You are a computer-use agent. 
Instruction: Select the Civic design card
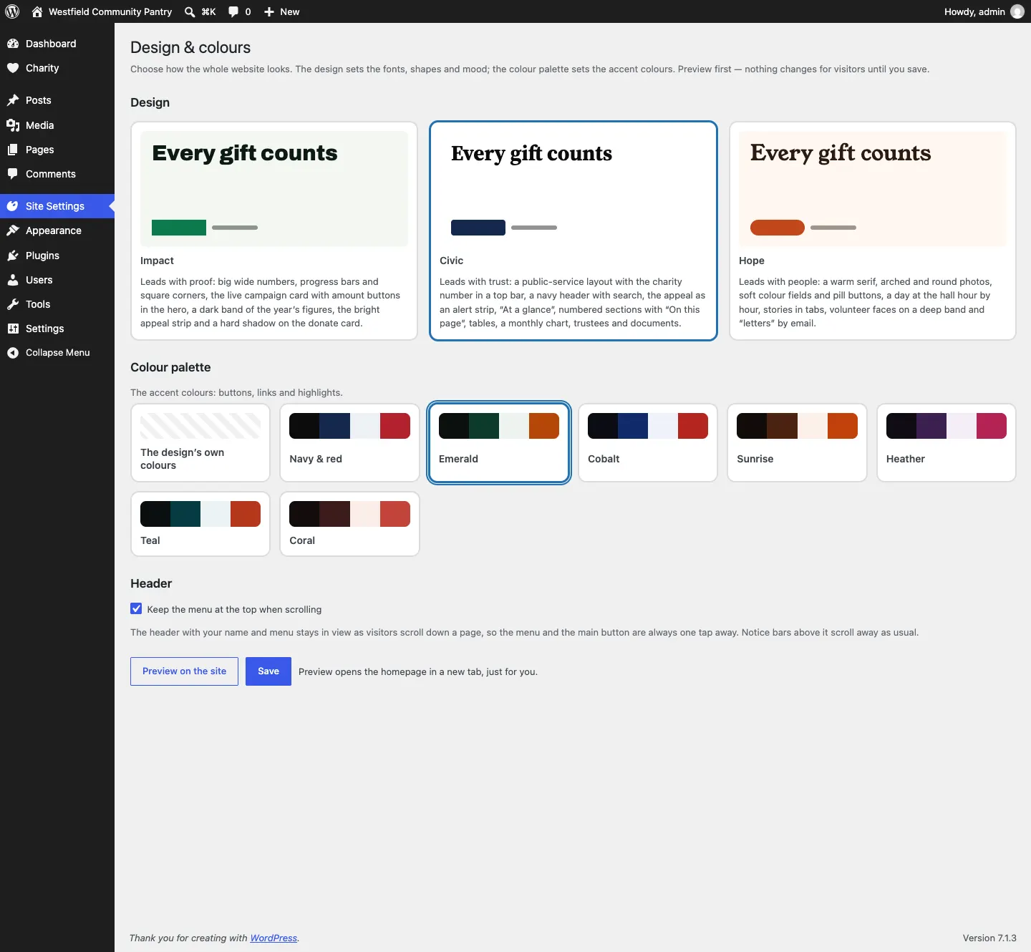click(x=573, y=230)
